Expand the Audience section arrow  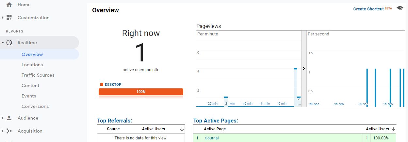point(3,118)
